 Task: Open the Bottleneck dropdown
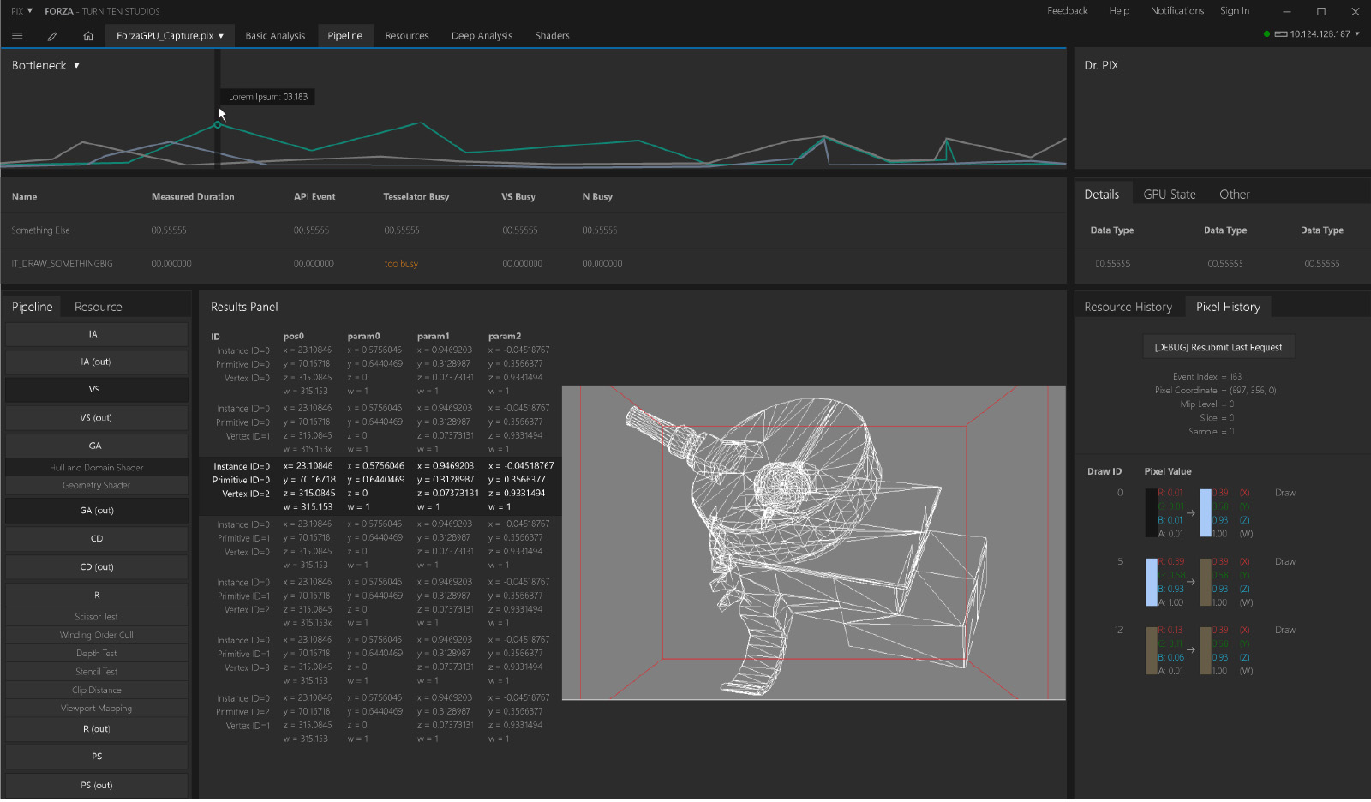44,64
